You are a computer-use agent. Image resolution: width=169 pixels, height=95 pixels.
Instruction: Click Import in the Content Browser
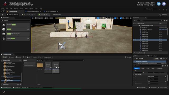(11, 57)
